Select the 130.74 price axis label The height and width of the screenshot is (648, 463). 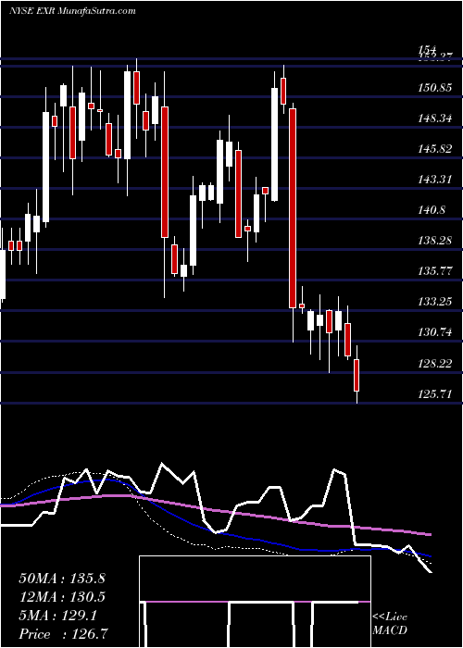point(433,332)
